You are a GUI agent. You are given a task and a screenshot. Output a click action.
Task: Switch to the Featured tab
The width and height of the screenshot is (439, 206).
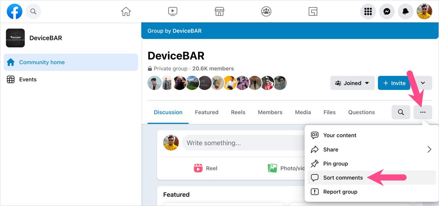coord(207,112)
